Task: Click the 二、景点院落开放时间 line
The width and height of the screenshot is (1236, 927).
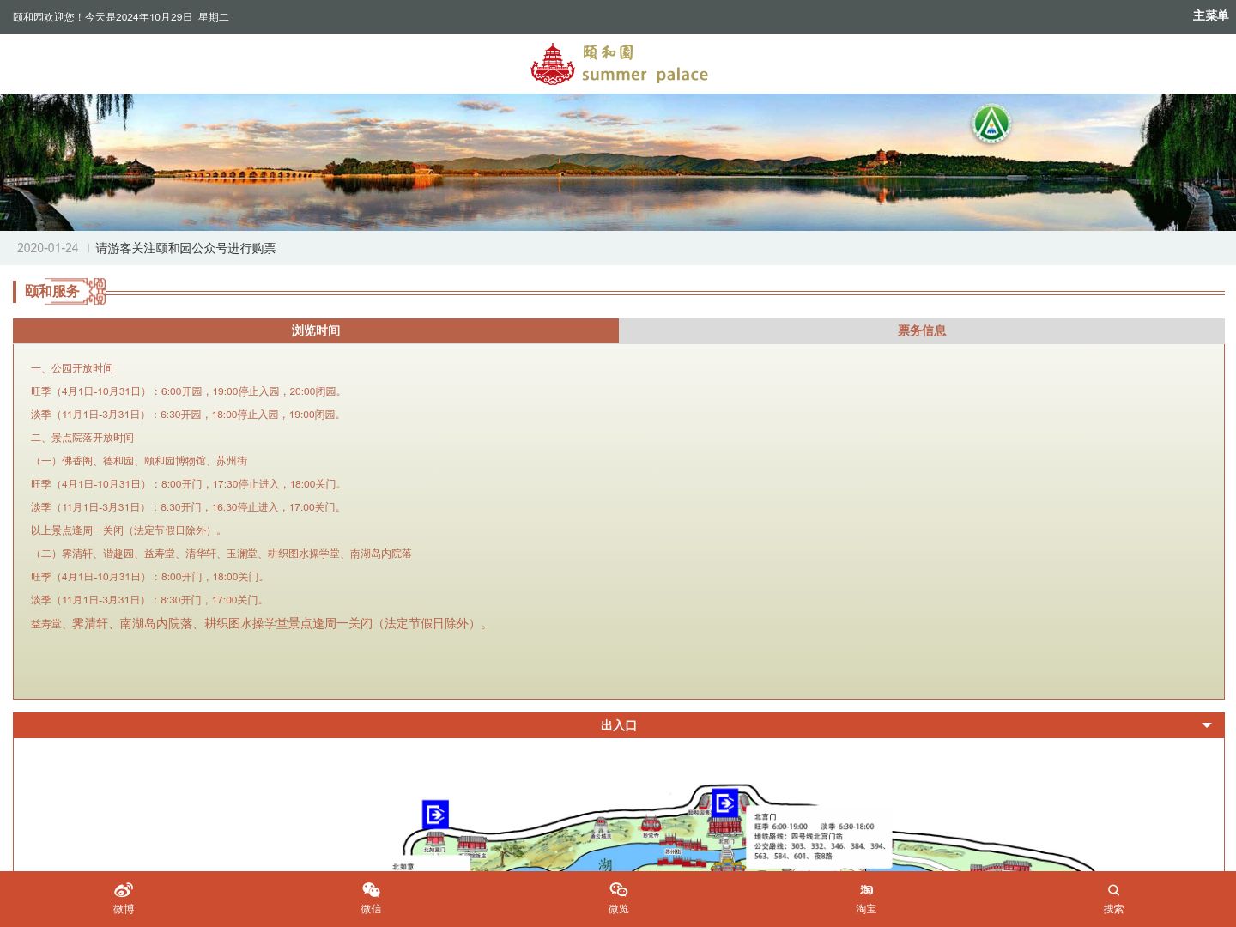Action: [x=82, y=438]
